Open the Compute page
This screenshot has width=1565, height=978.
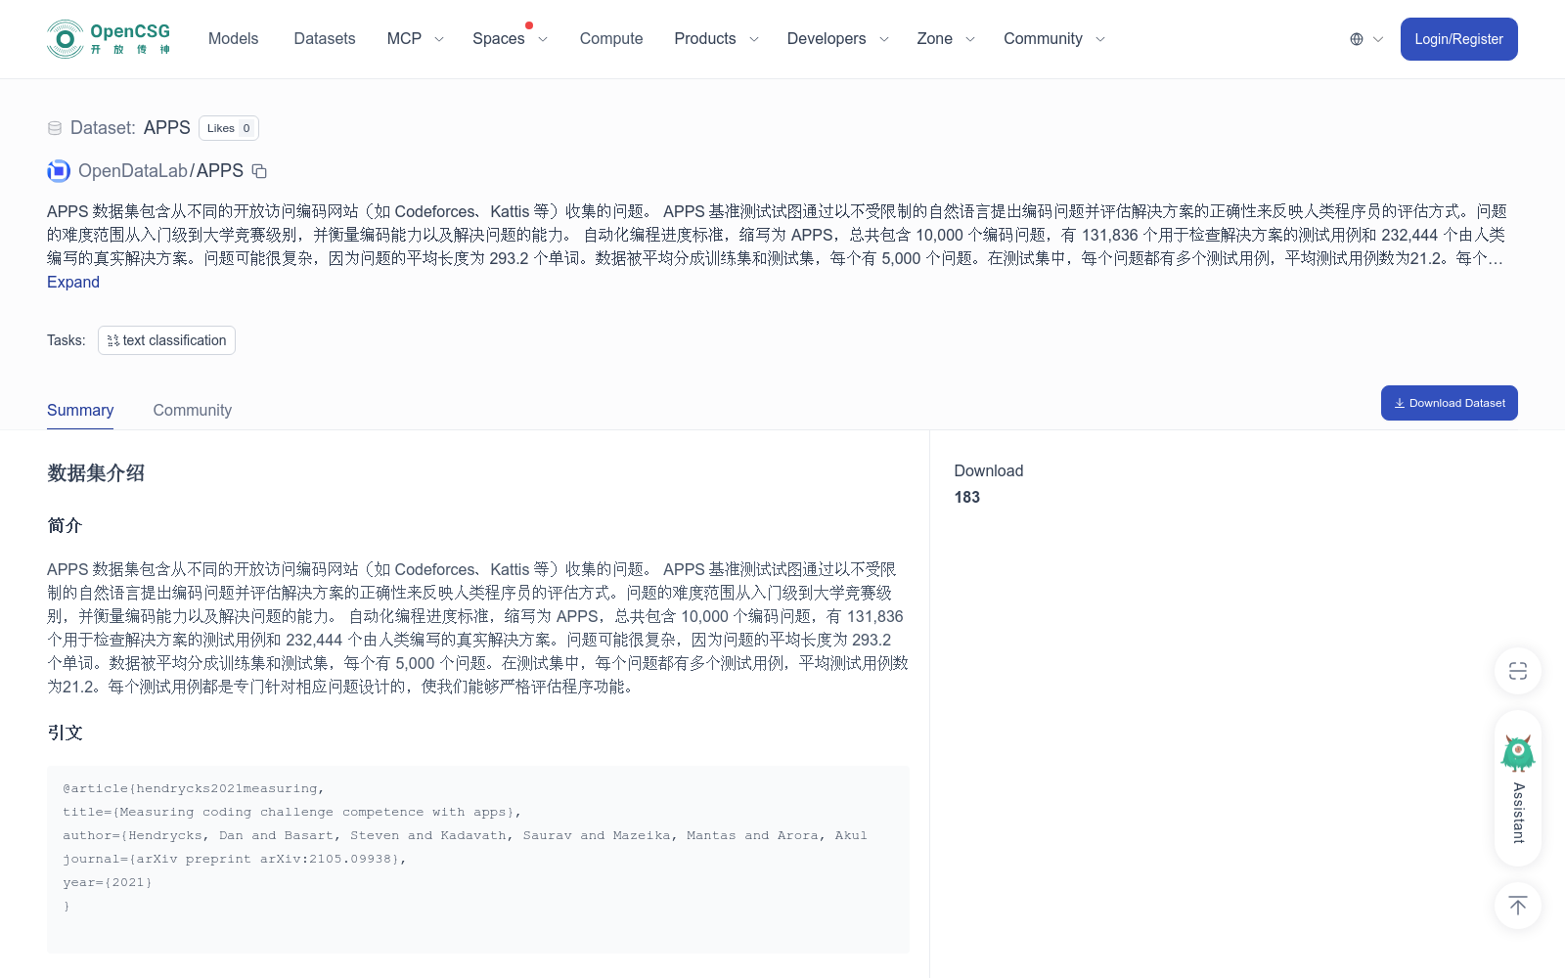(x=611, y=39)
